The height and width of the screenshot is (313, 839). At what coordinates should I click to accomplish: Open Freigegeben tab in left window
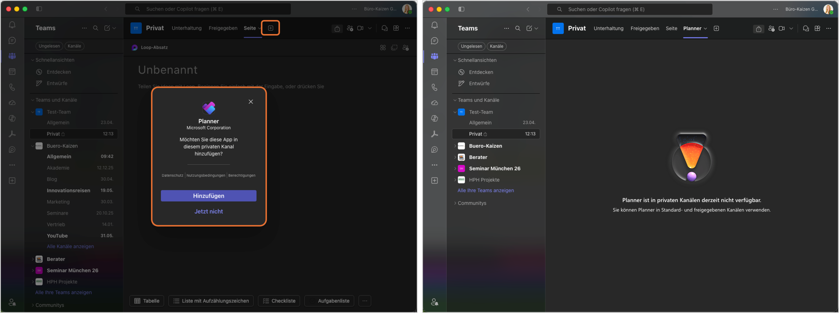pyautogui.click(x=223, y=28)
